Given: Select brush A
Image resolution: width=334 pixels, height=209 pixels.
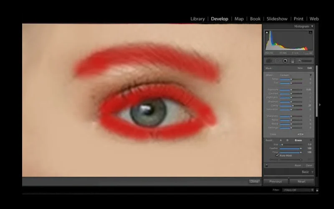Looking at the screenshot, I should point(281,140).
